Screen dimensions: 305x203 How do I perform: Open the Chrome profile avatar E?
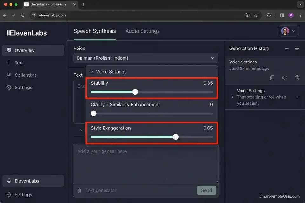(x=291, y=15)
